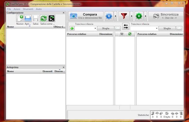The image size is (189, 122).
Task: Click the '0 byte' statistics value
Action: click(x=167, y=117)
